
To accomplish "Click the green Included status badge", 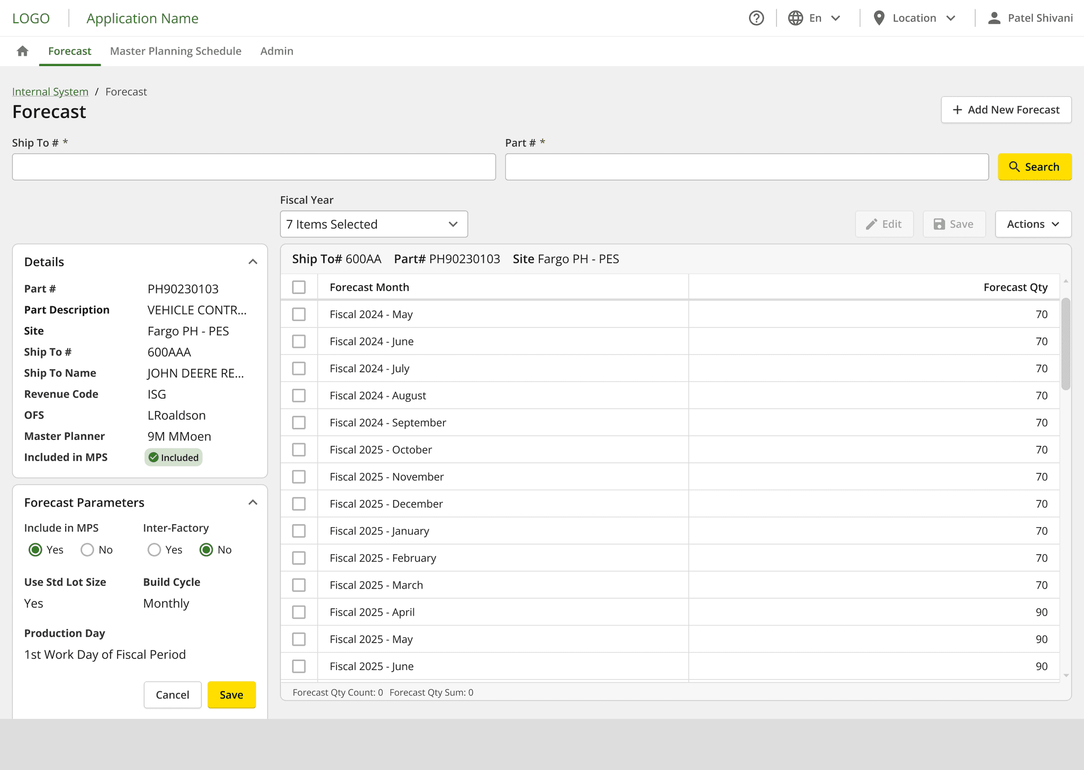I will point(174,457).
